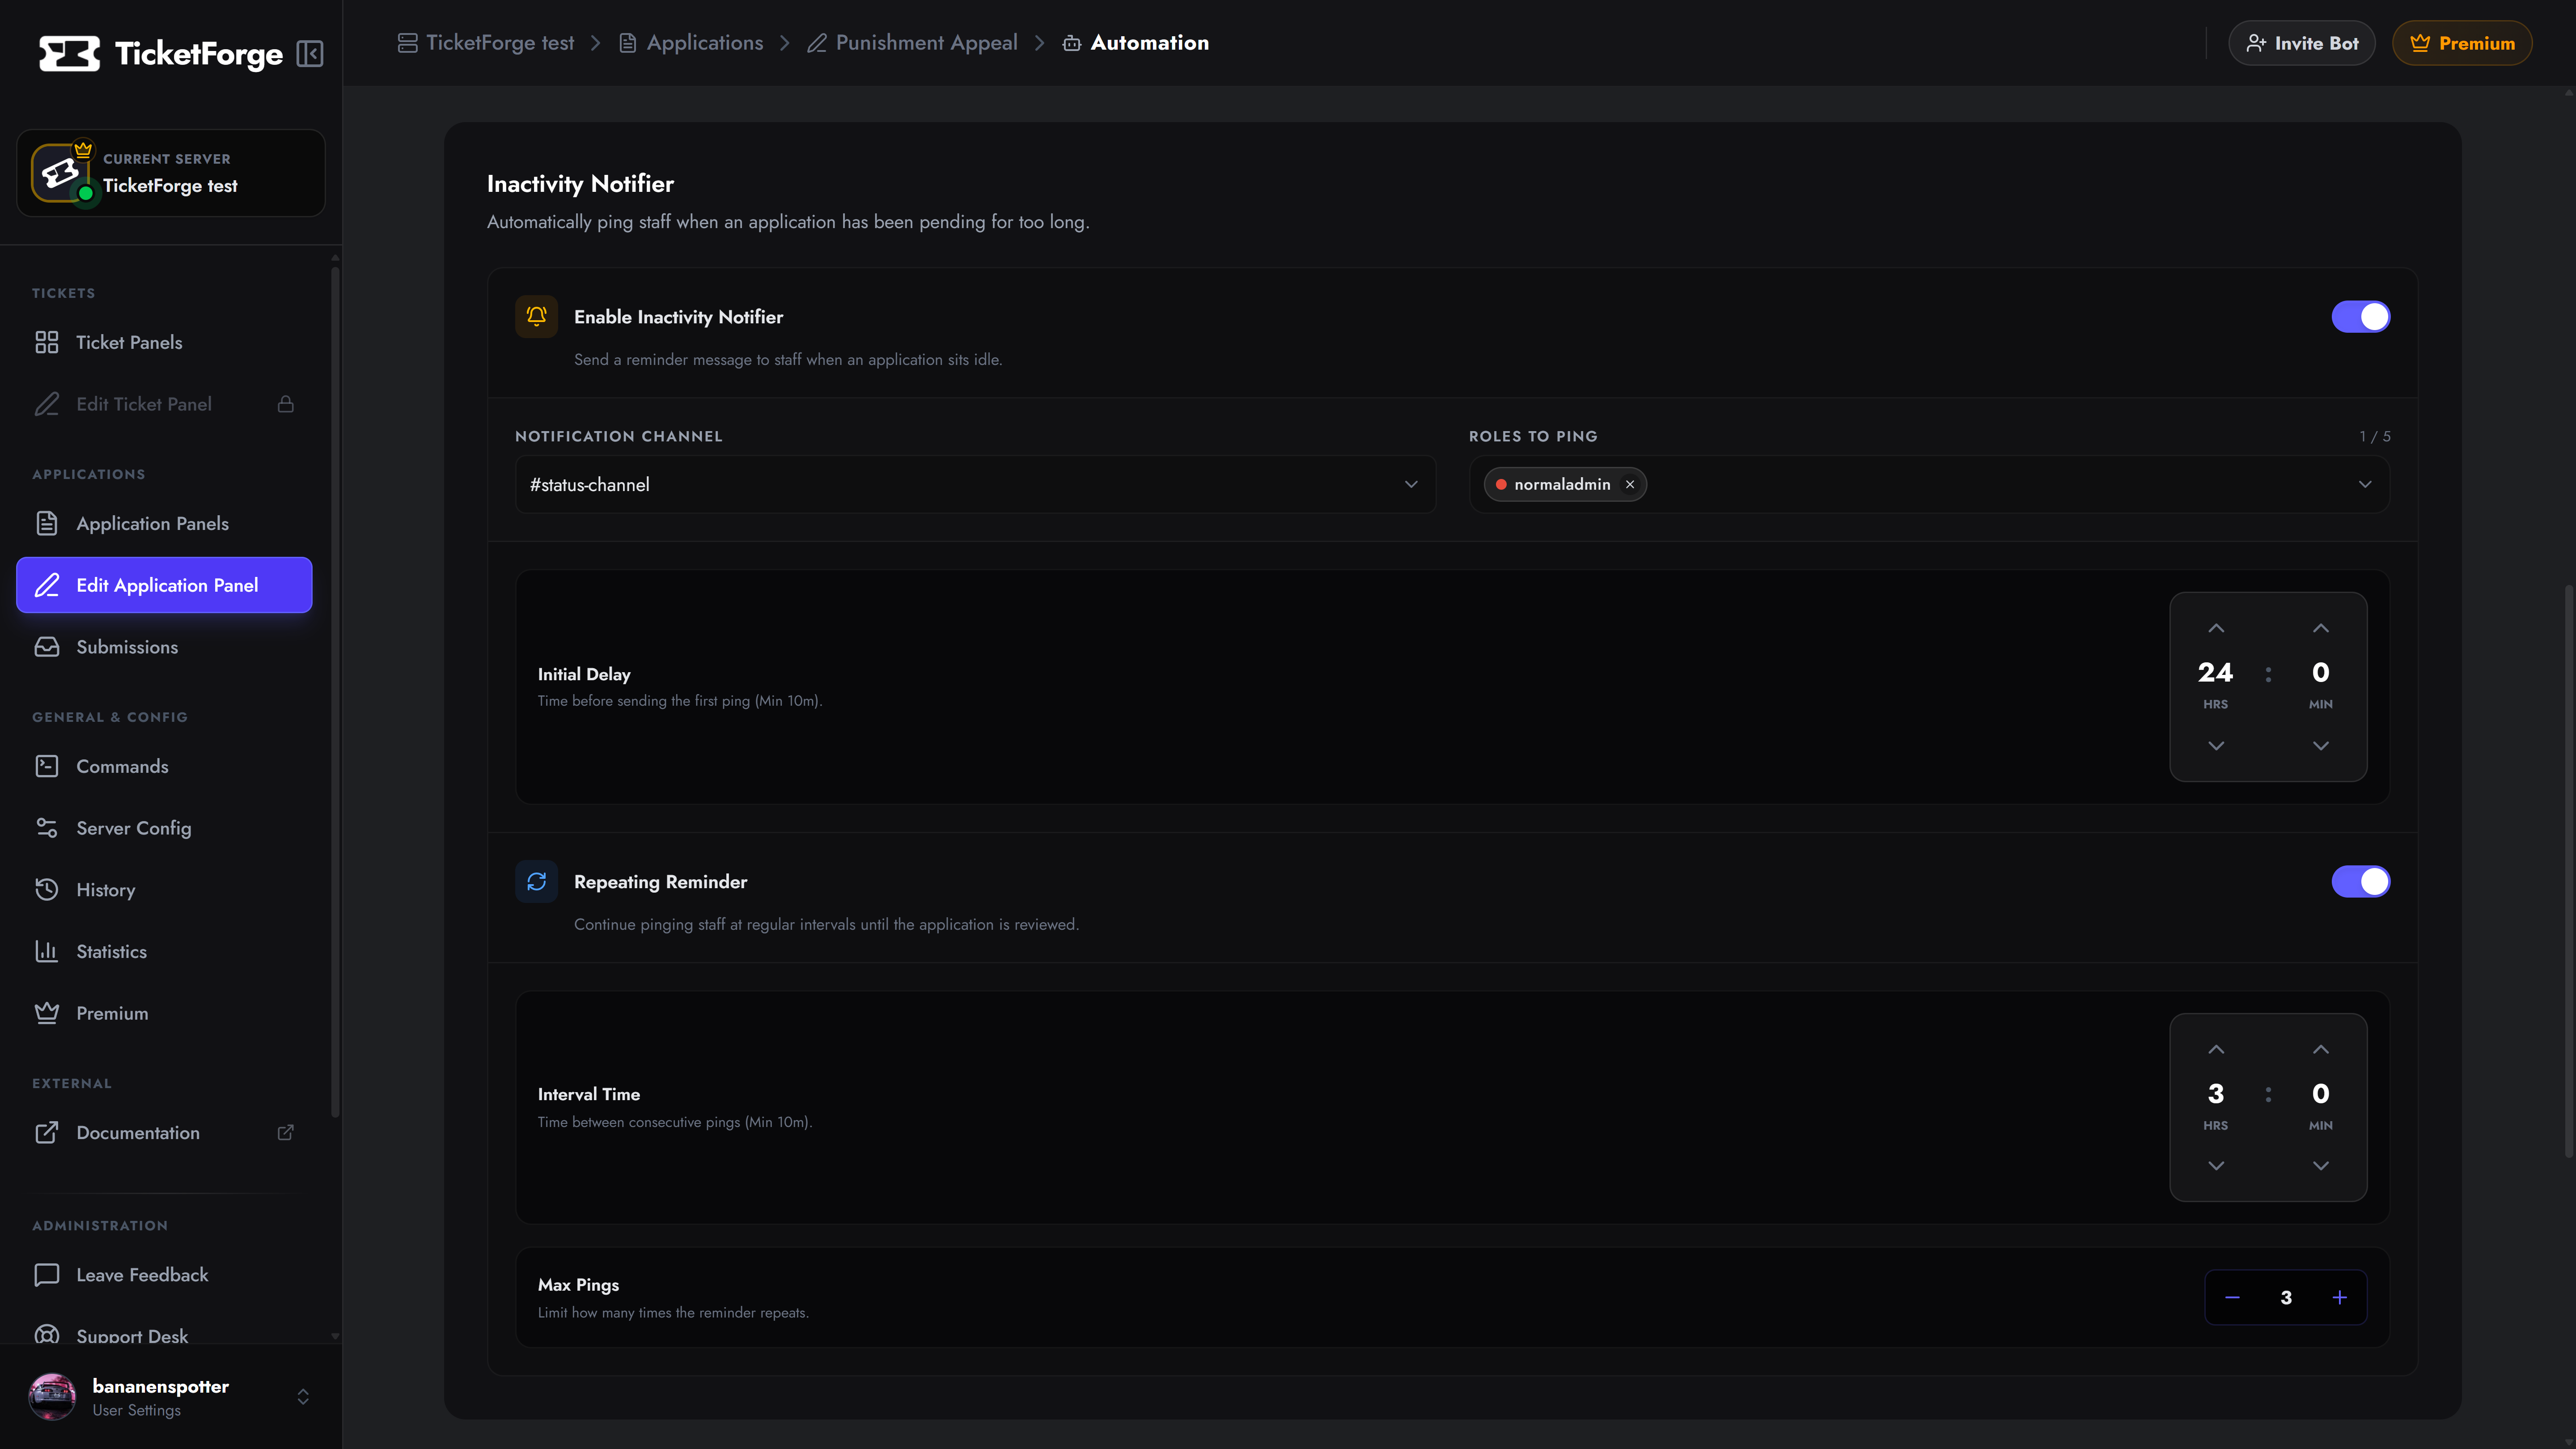
Task: Open Submissions in the sidebar
Action: tap(164, 647)
